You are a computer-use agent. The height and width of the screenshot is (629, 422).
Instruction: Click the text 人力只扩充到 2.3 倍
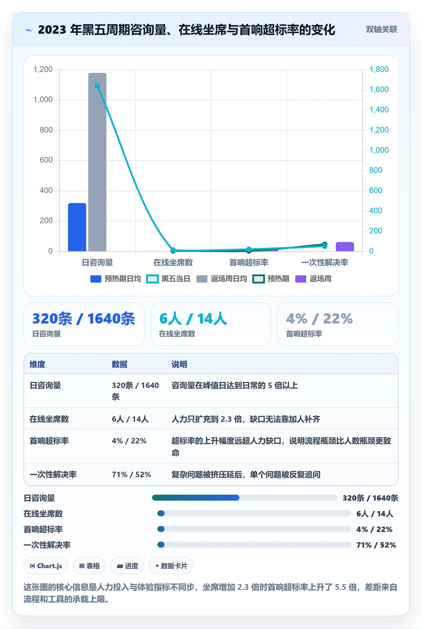(207, 419)
